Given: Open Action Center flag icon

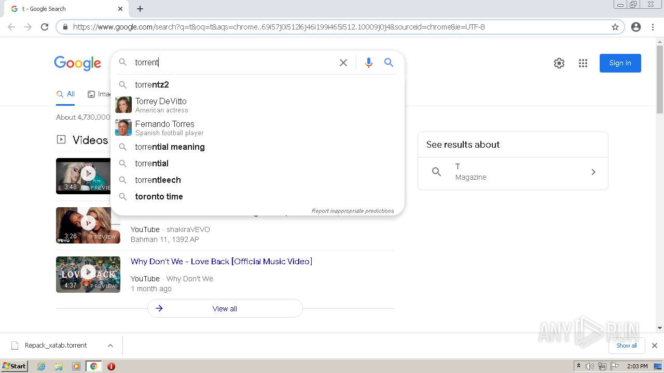Looking at the screenshot, I should [615, 366].
